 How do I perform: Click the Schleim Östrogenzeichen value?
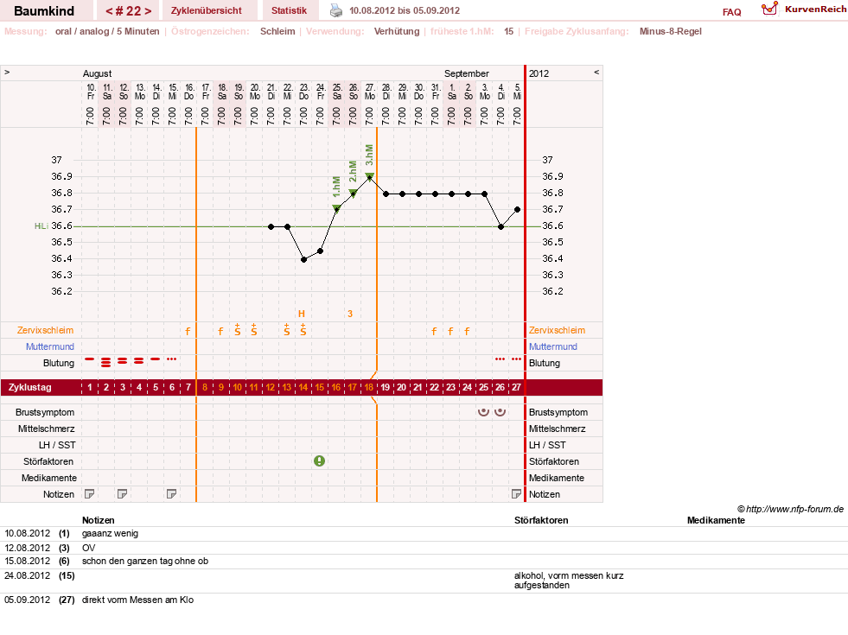(x=277, y=31)
